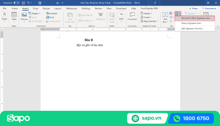Click the Redo icon in title bar
Image resolution: width=220 pixels, height=126 pixels.
[35, 3]
